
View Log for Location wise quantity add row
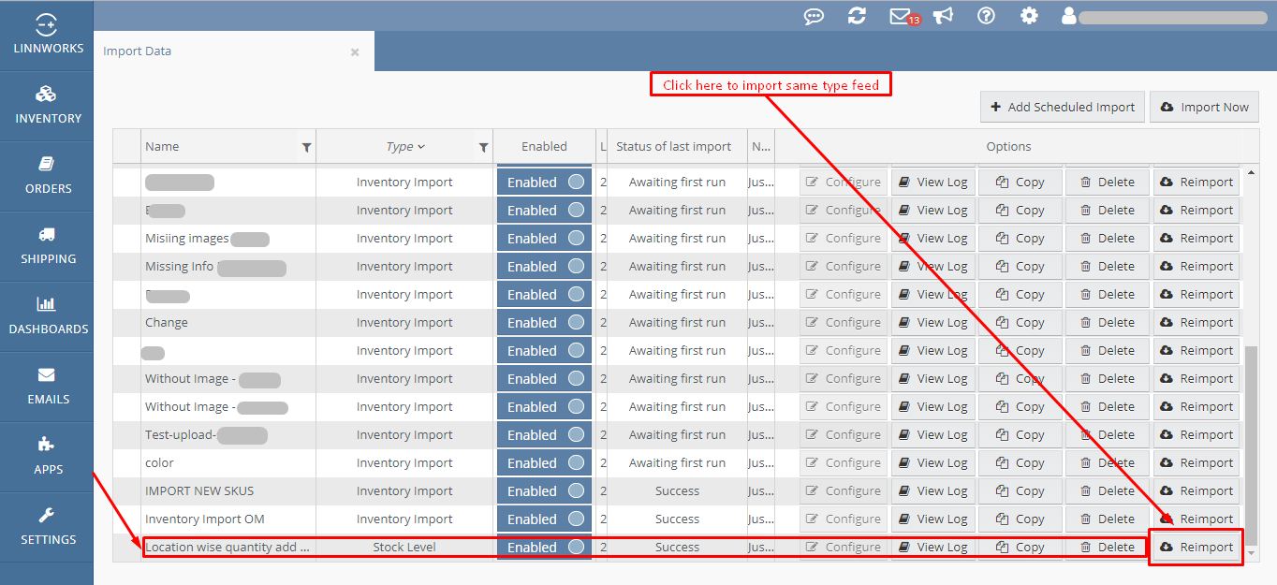(x=932, y=548)
